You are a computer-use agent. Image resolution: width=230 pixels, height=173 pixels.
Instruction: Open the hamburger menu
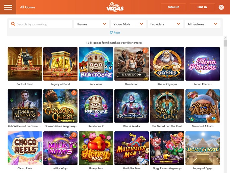[x=8, y=7]
